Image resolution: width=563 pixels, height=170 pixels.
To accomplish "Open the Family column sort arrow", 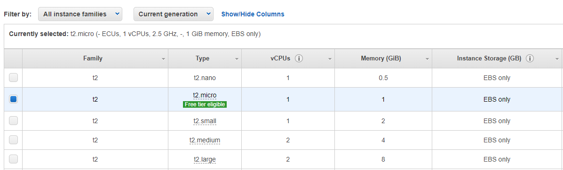I will click(163, 59).
